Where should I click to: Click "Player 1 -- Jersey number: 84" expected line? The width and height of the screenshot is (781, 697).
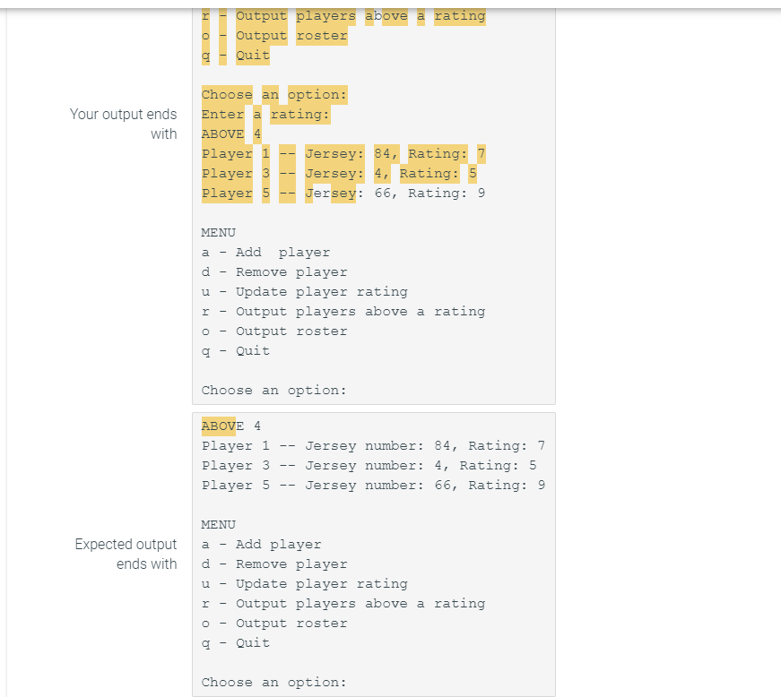(373, 446)
